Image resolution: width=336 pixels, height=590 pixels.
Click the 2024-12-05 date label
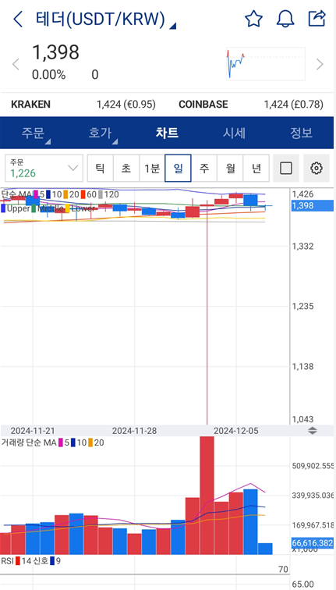click(236, 431)
